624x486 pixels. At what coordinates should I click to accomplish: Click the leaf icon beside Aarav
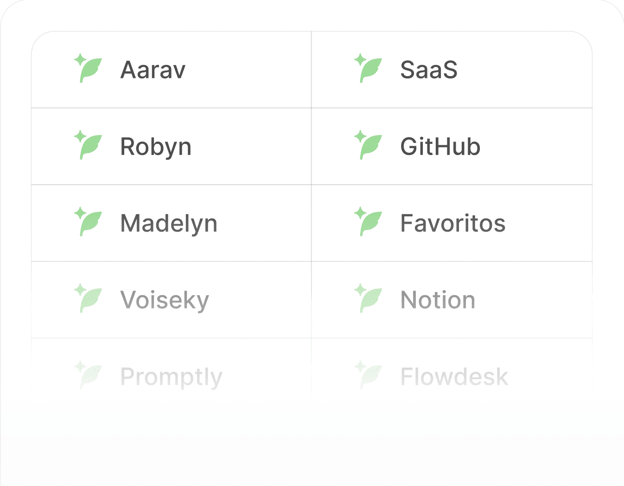(88, 68)
